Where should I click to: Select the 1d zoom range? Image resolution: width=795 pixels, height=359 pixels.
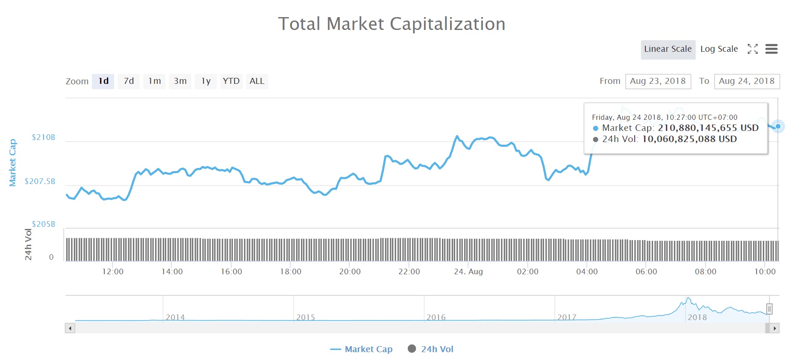coord(103,81)
